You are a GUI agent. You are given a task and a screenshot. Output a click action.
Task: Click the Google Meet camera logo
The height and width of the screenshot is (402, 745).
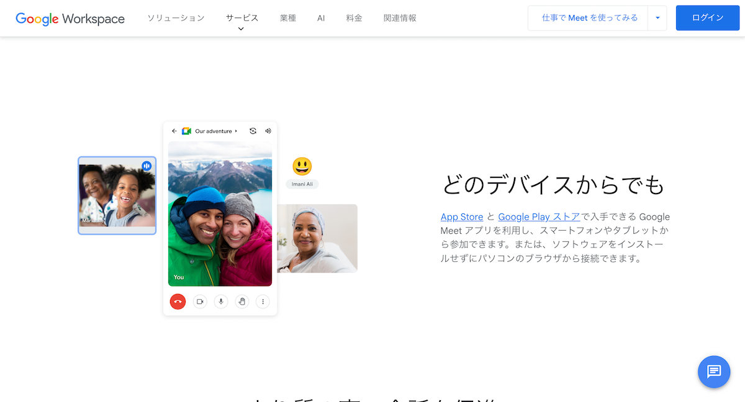186,131
